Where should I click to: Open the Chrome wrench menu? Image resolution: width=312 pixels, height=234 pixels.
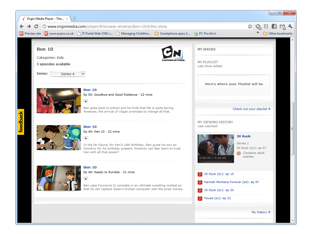[290, 26]
